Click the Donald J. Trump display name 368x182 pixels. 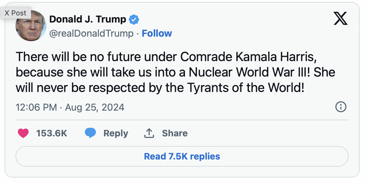pyautogui.click(x=87, y=19)
